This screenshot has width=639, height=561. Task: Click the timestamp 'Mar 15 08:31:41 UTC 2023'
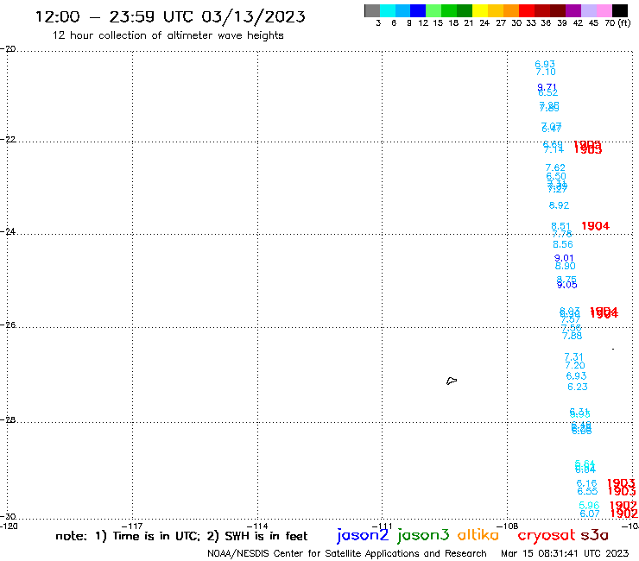click(565, 553)
